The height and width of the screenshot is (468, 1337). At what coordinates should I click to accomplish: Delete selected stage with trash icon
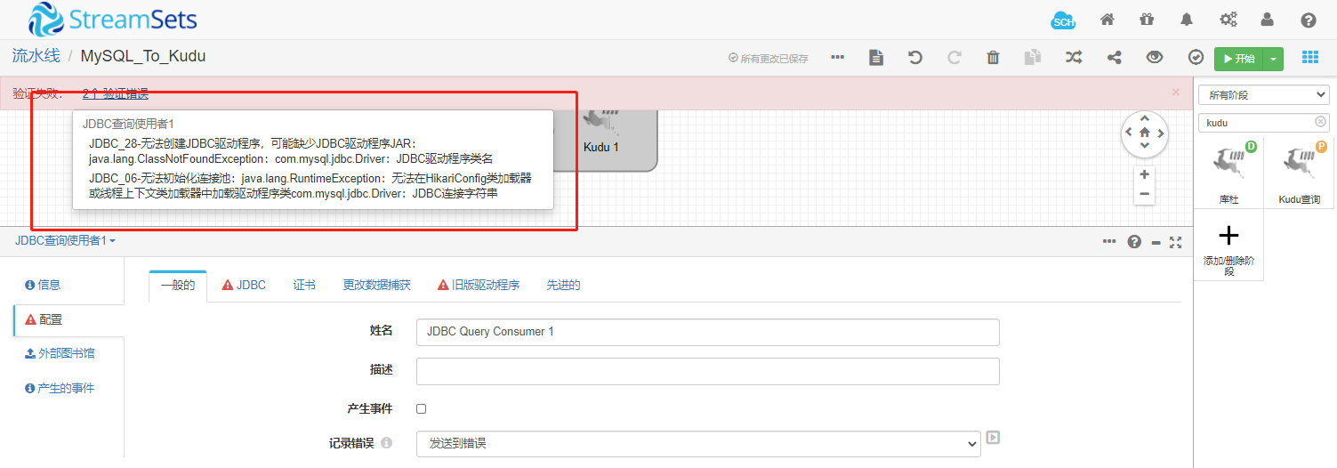[993, 57]
